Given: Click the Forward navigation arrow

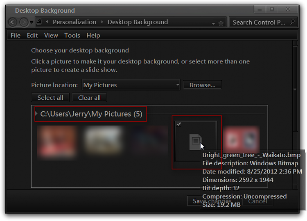Looking at the screenshot, I should point(24,22).
